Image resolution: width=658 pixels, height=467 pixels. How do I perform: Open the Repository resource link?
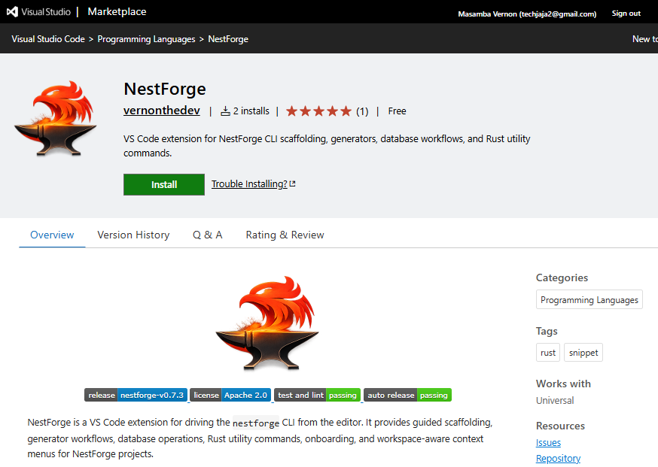point(558,458)
